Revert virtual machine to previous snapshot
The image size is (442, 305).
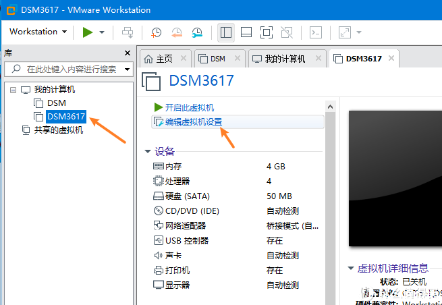click(176, 32)
